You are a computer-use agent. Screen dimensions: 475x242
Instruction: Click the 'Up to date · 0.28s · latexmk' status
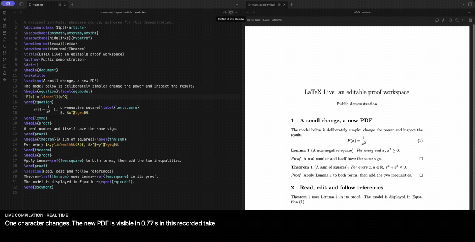point(264,20)
